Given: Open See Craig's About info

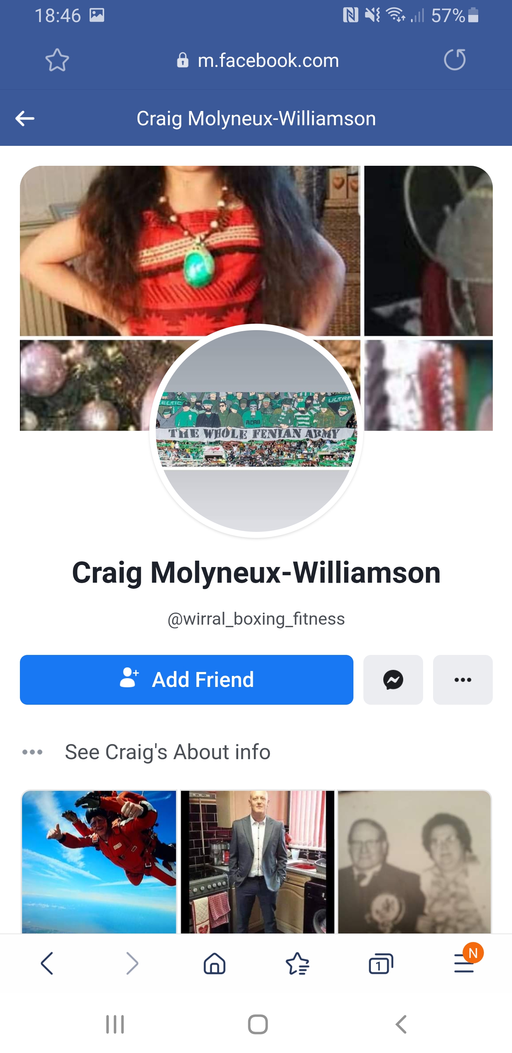Looking at the screenshot, I should [x=167, y=752].
